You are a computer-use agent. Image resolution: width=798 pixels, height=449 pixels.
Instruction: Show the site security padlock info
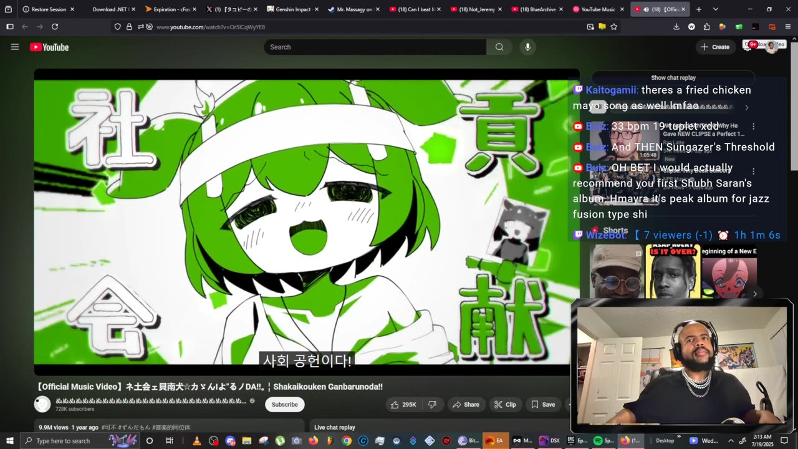129,27
